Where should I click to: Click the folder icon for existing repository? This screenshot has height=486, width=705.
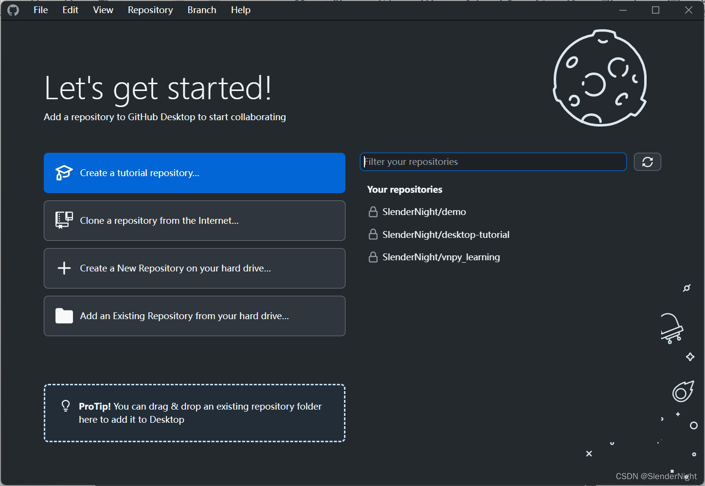[64, 316]
